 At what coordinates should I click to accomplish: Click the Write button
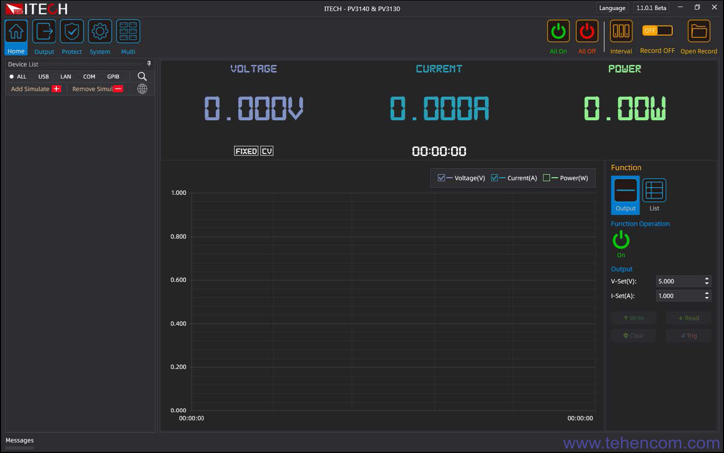tap(633, 318)
